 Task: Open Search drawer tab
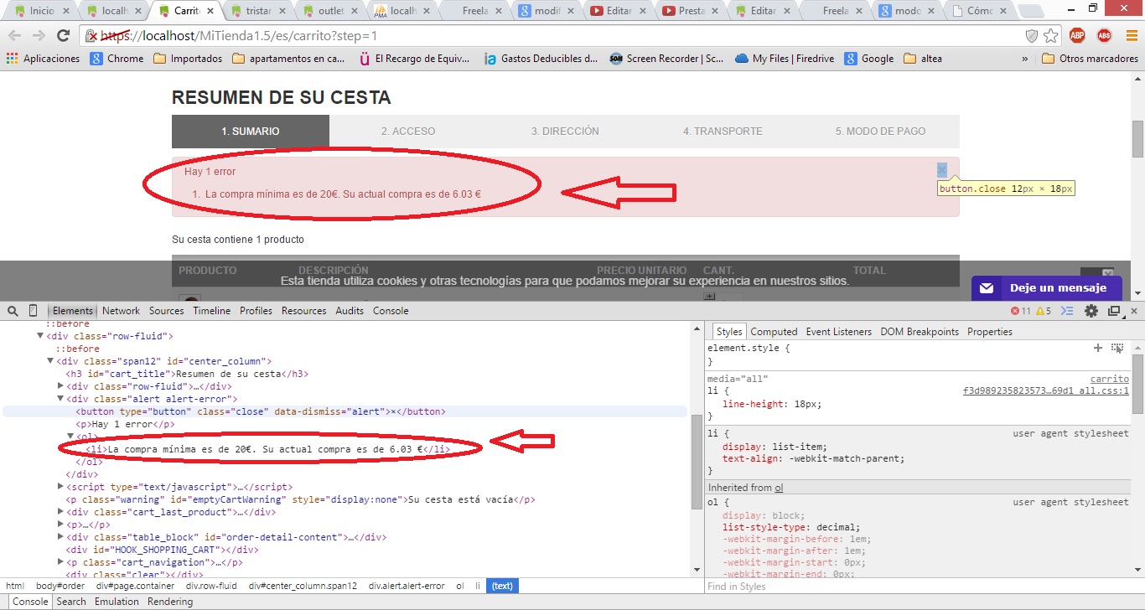point(71,602)
